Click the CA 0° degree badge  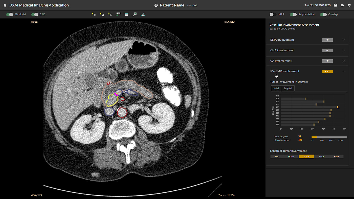327,61
